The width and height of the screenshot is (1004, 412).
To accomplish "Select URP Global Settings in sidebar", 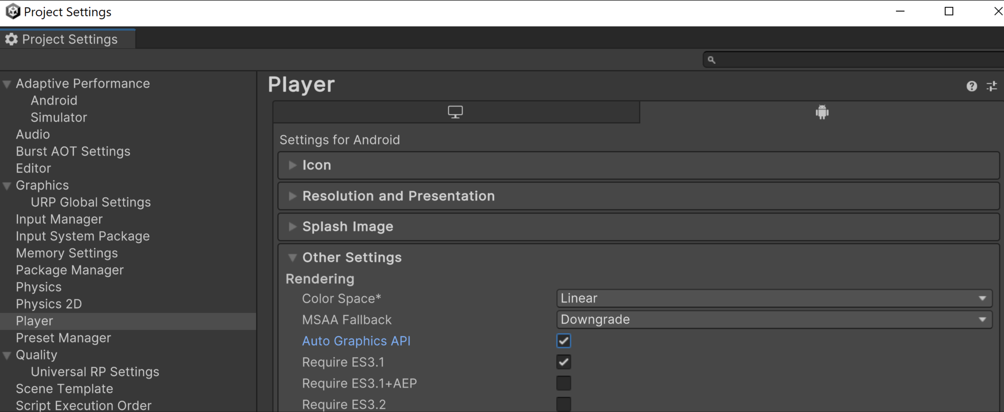I will [90, 202].
